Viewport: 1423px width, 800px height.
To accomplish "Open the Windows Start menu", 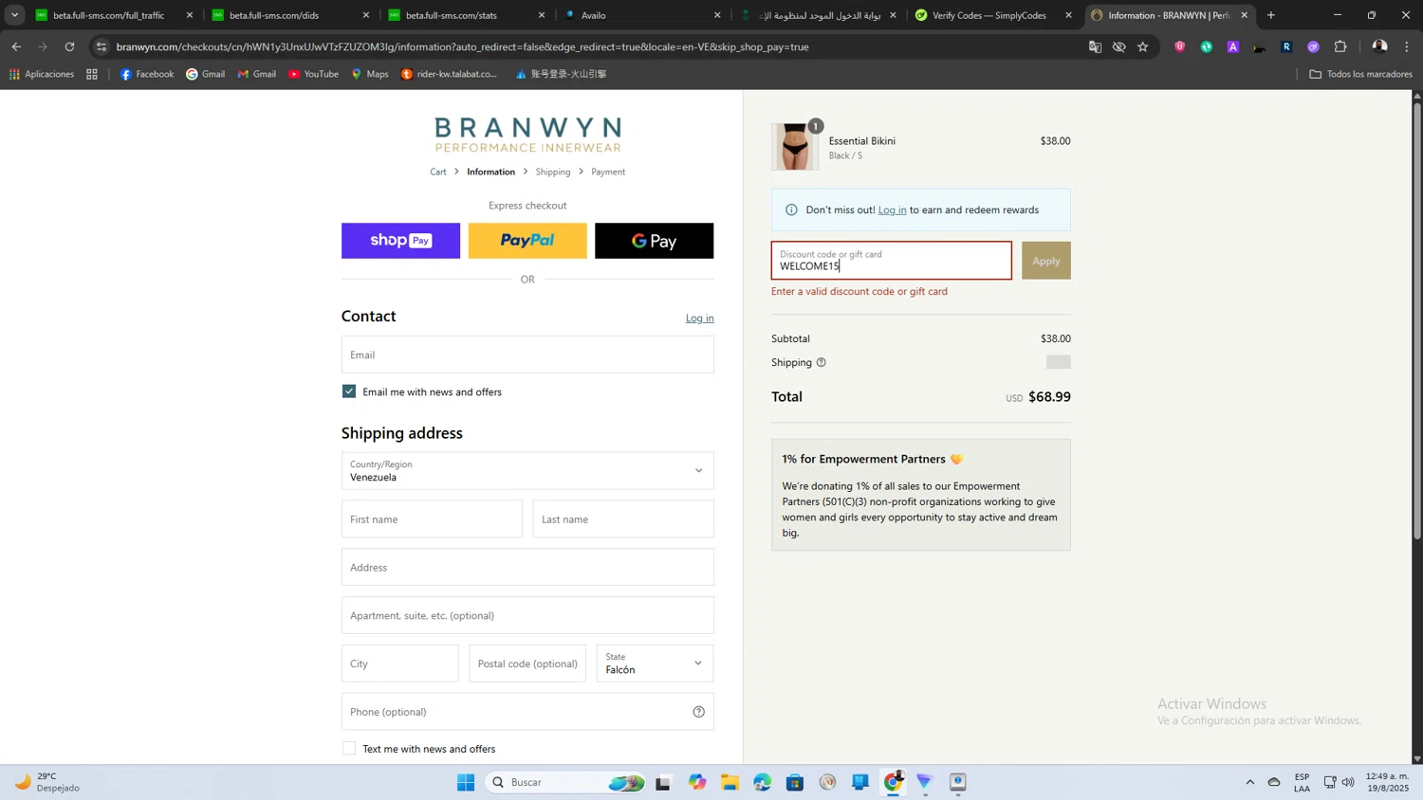I will (x=466, y=782).
